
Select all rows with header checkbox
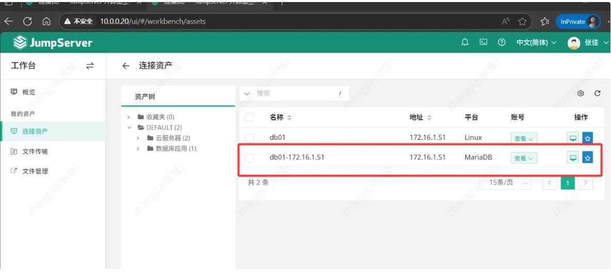(249, 117)
